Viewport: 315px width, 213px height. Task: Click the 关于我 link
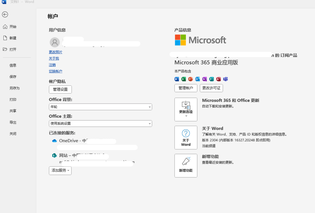54,58
